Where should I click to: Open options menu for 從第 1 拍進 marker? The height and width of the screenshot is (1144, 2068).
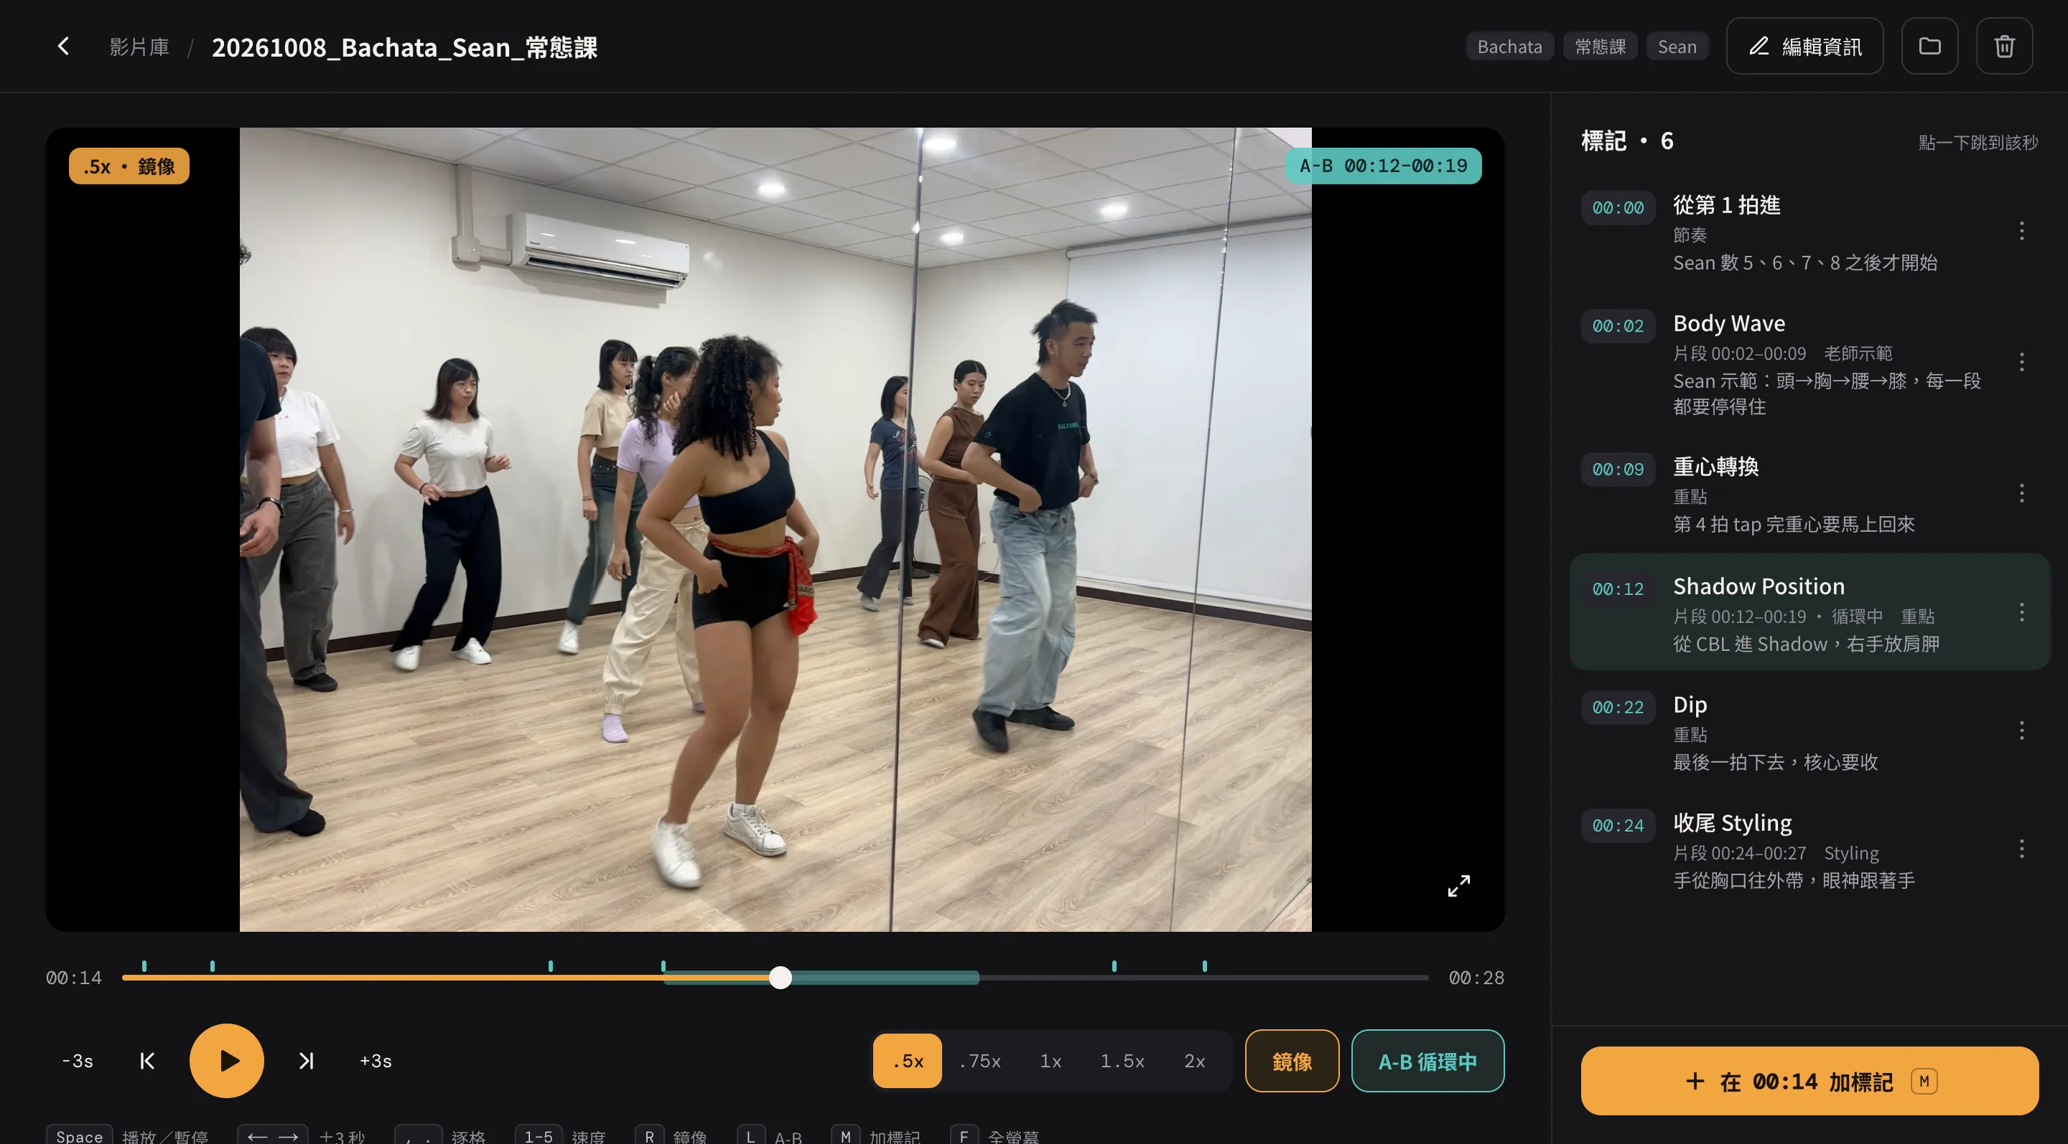tap(2021, 231)
